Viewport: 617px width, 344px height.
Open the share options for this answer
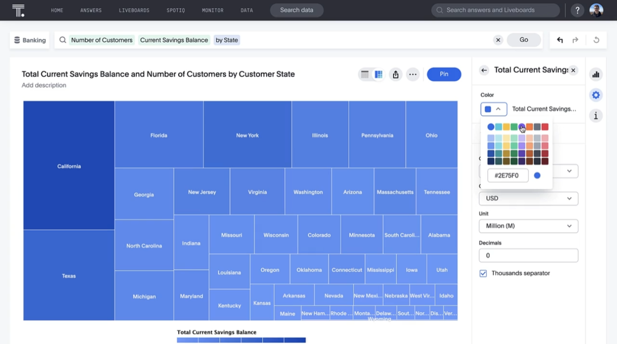[x=396, y=74]
